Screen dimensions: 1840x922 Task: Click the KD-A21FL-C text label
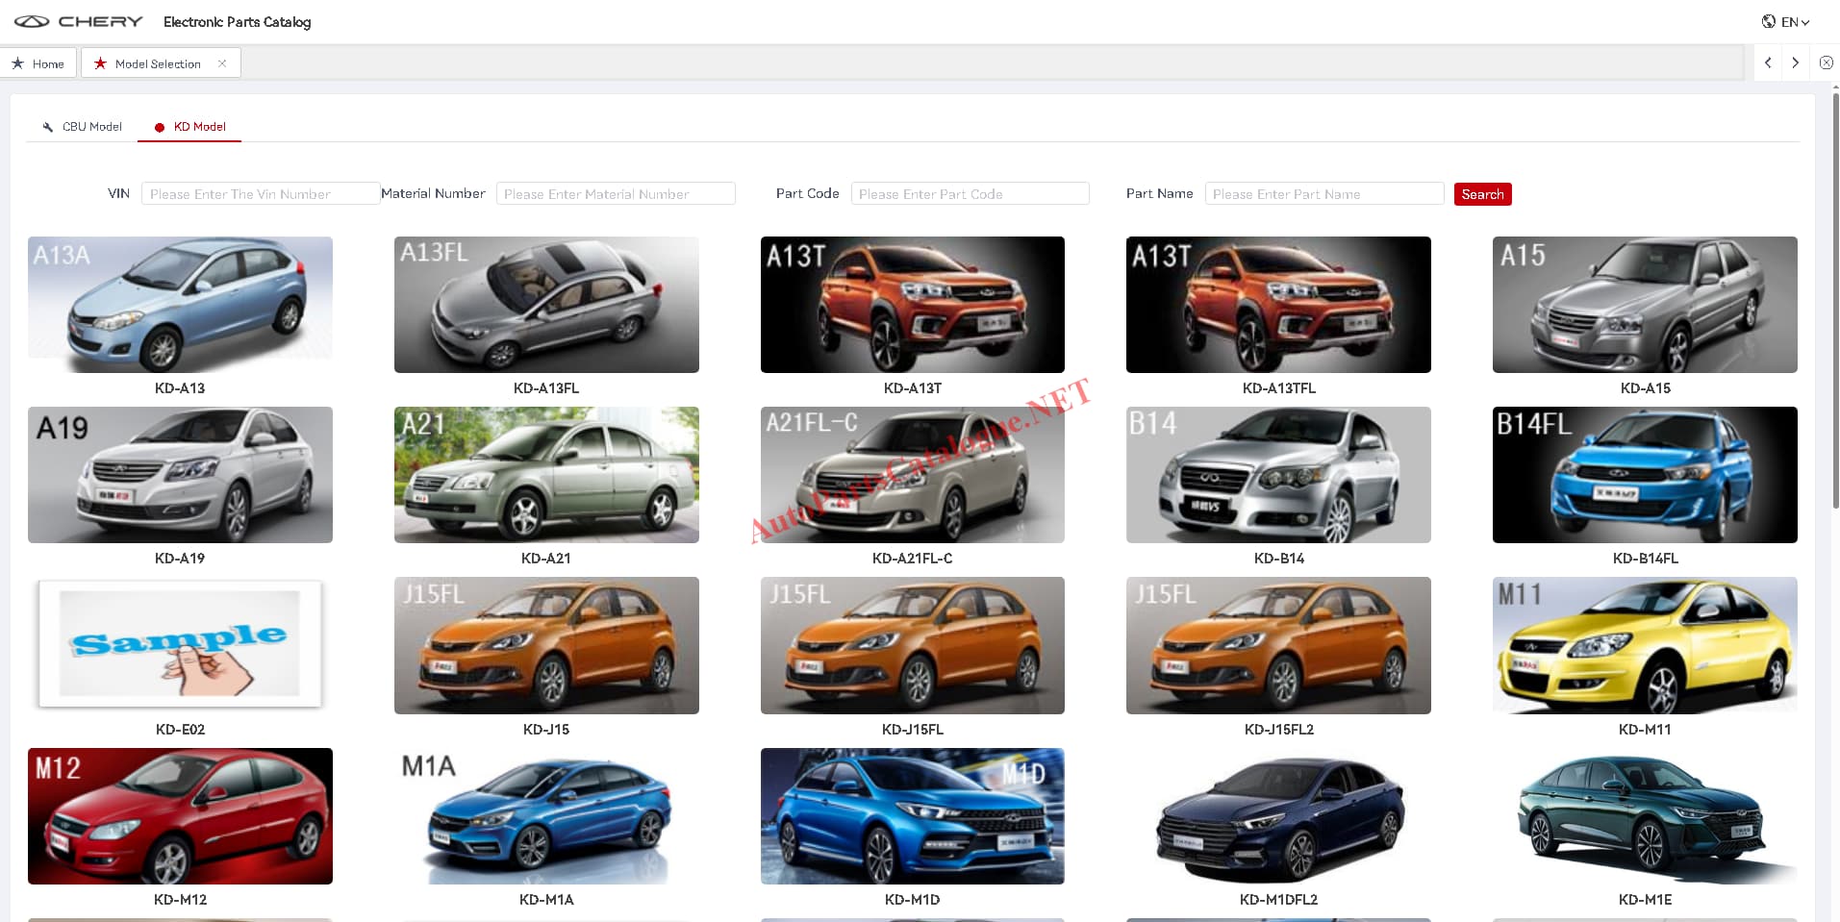[x=913, y=559]
